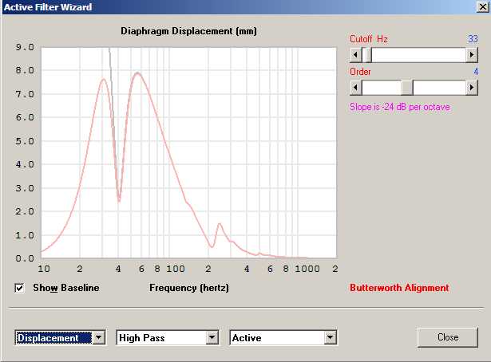Click the 9.0 y-axis value
Screen dimensions: 491x362
coord(25,47)
